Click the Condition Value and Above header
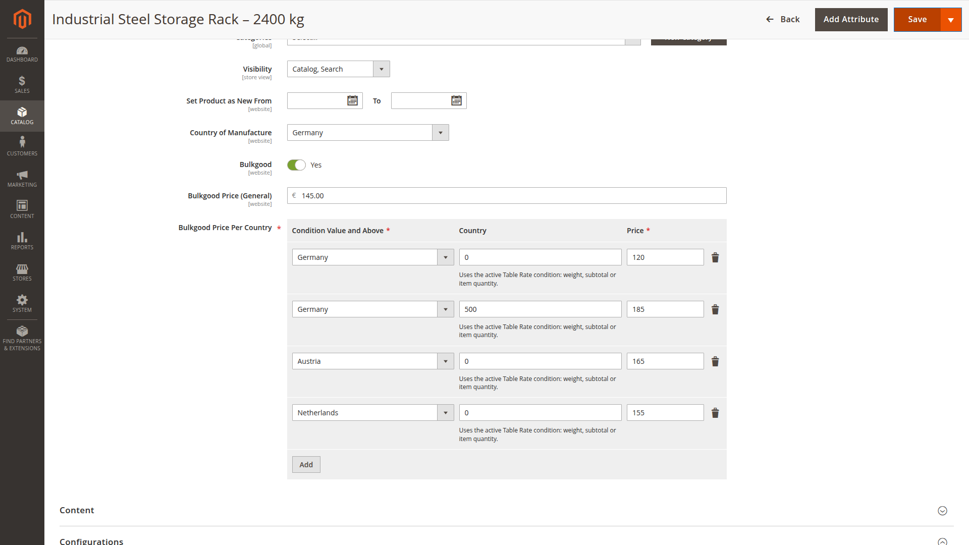 point(338,231)
